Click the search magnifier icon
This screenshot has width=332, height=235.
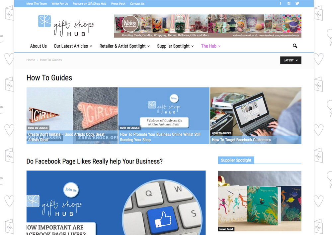tap(295, 46)
